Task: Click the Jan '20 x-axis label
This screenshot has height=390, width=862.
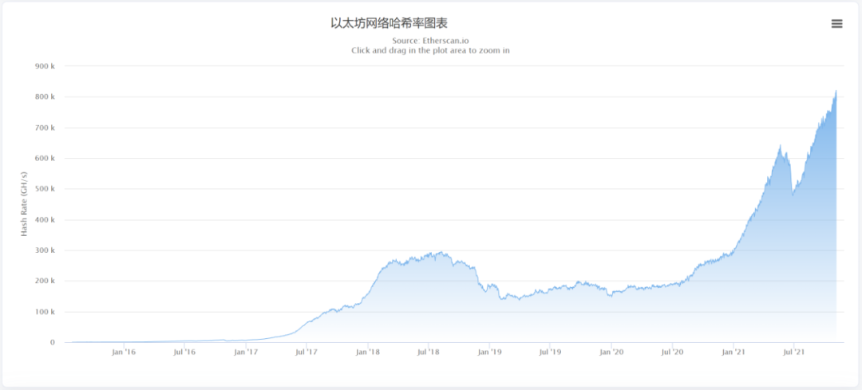Action: (x=611, y=352)
